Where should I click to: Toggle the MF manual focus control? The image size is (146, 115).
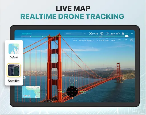pos(125,40)
